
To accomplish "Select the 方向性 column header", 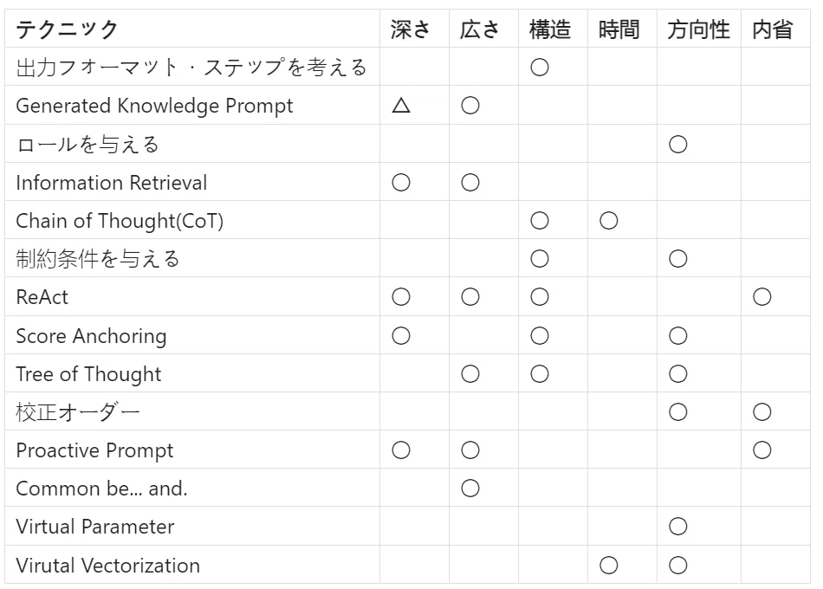I will coord(698,29).
